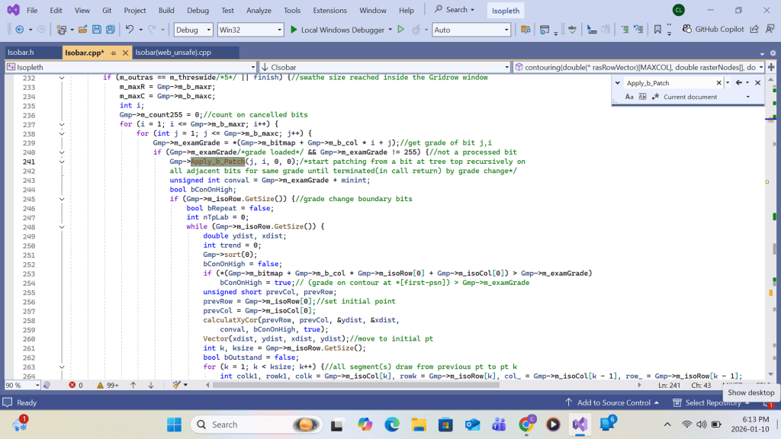Open GitHub Copilot from the toolbar
Viewport: 781px width, 439px height.
pyautogui.click(x=714, y=30)
